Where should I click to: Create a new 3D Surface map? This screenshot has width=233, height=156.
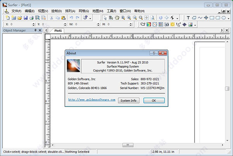tap(190, 24)
